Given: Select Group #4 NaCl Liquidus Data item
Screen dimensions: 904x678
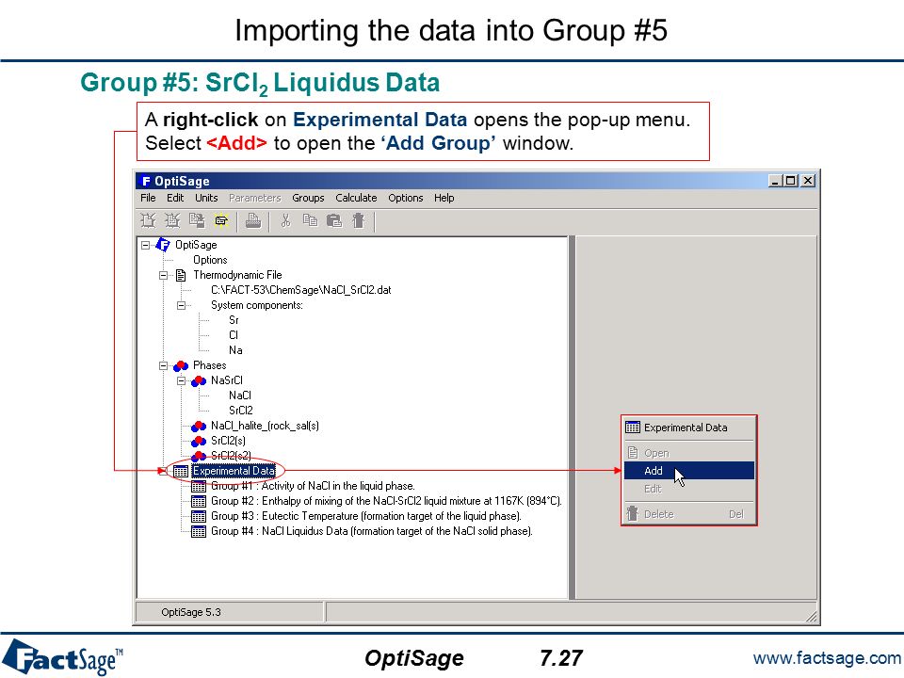Looking at the screenshot, I should 371,531.
